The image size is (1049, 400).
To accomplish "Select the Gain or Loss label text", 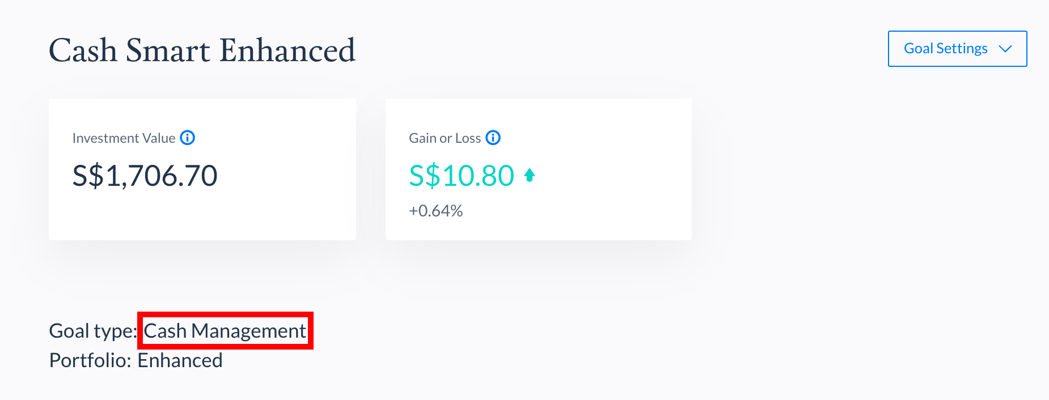I will [445, 138].
